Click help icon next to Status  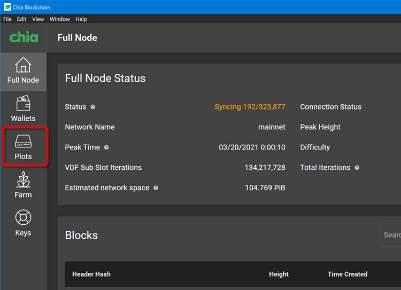pos(93,107)
